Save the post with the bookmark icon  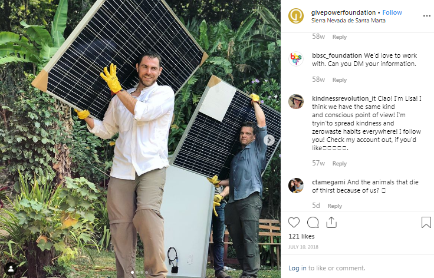tap(426, 222)
